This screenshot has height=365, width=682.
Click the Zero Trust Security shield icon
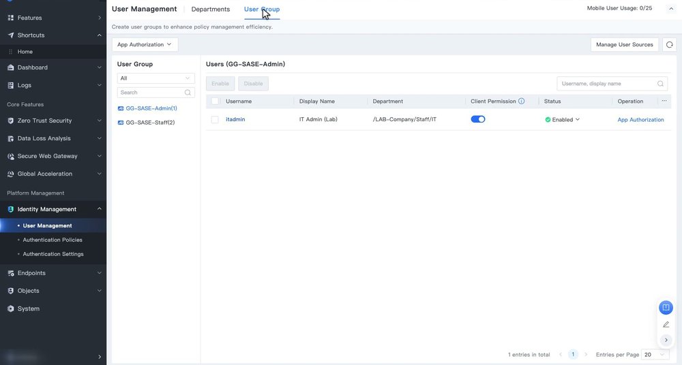coord(11,121)
